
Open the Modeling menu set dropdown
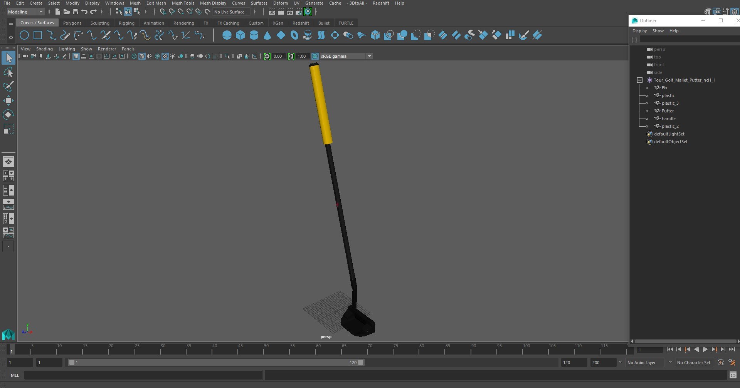[26, 12]
